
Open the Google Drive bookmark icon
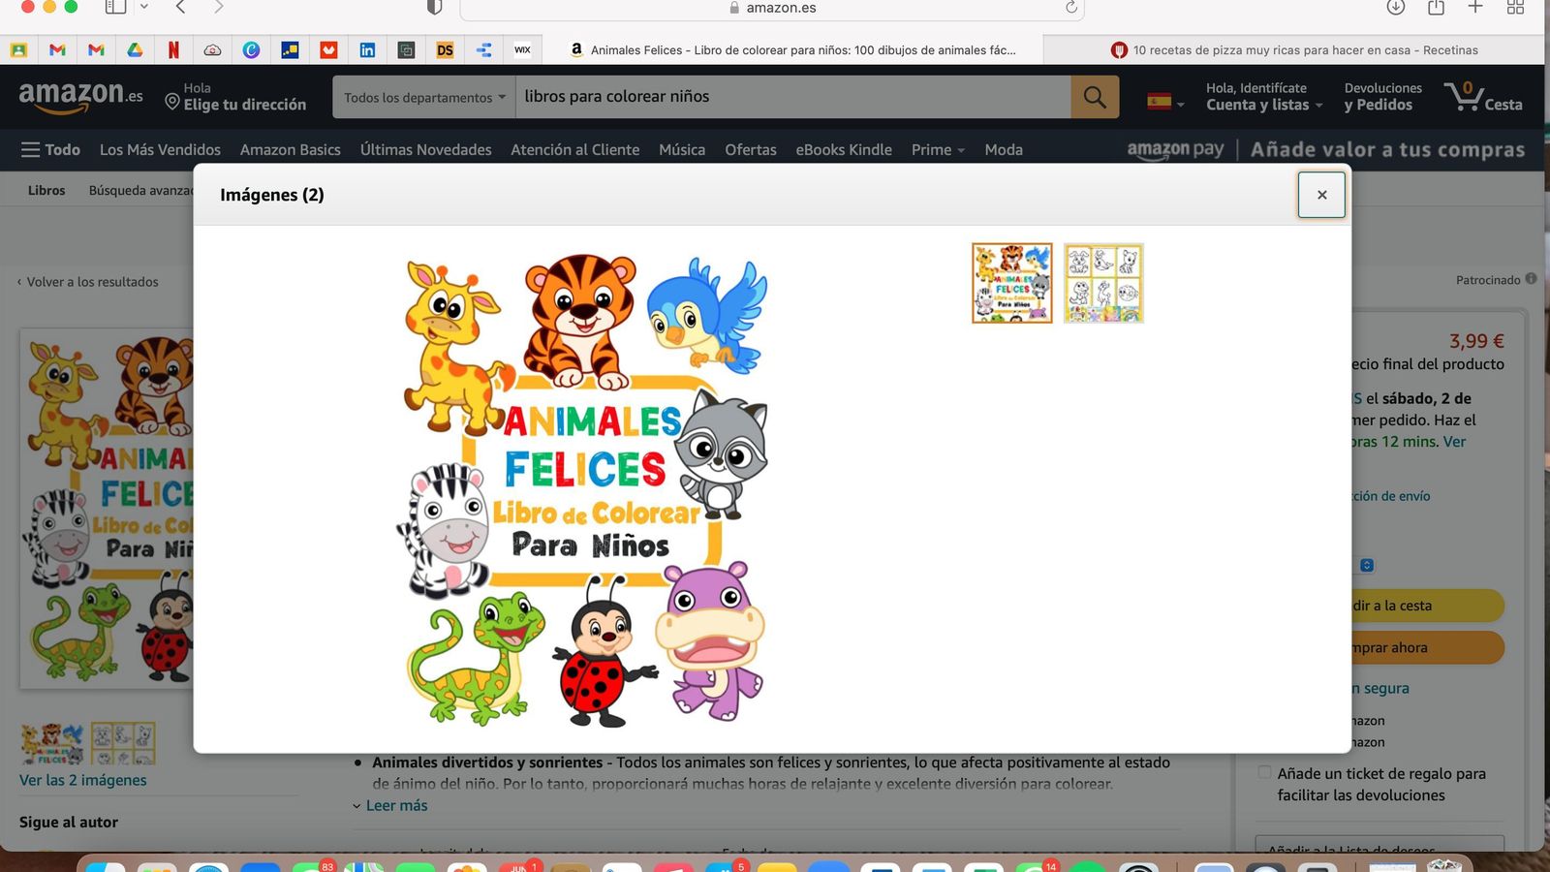pyautogui.click(x=135, y=49)
